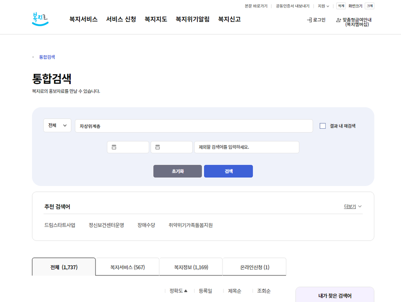The image size is (401, 302).
Task: Sort results by 등록일
Action: click(x=205, y=291)
